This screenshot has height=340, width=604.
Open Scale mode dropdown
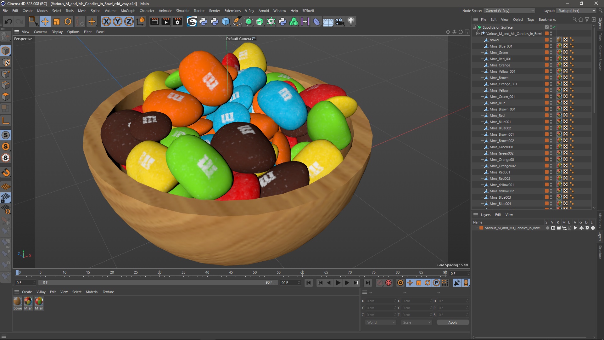(x=417, y=322)
